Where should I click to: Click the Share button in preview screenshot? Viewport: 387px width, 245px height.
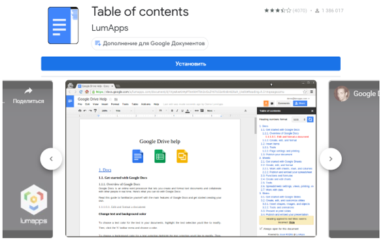300,103
